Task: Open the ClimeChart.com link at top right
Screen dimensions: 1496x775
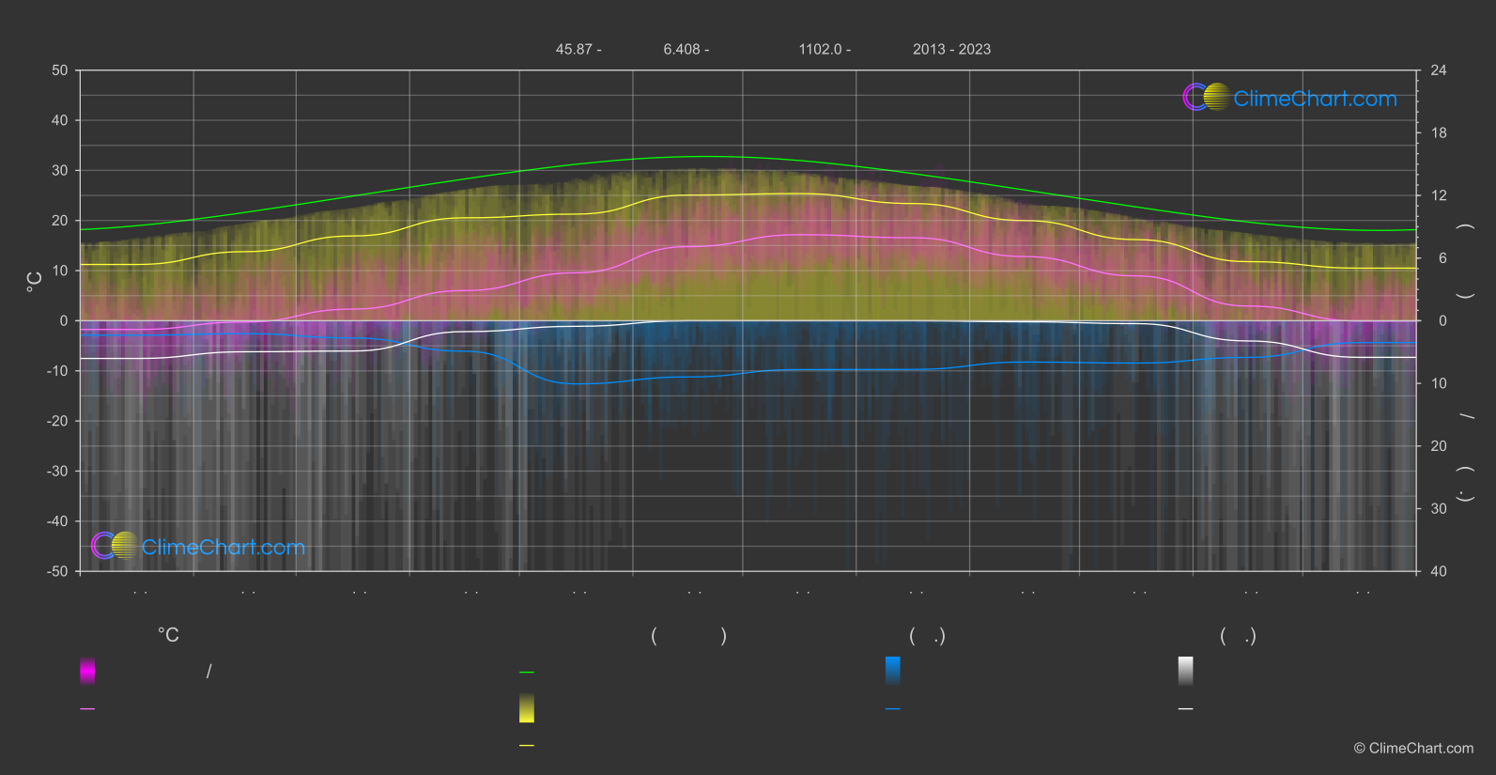Action: point(1315,99)
